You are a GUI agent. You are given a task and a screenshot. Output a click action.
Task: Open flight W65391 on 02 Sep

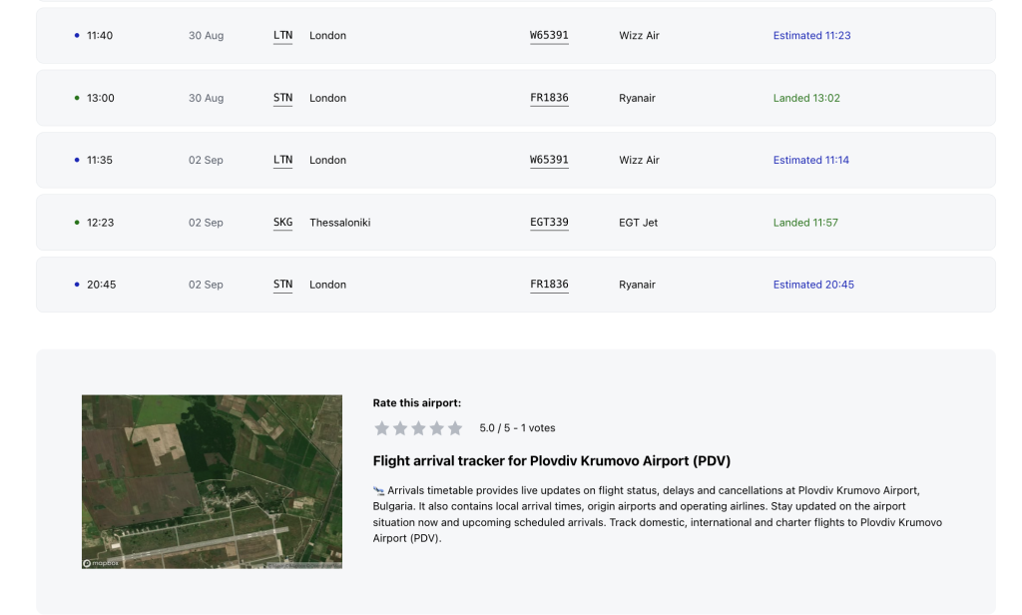[x=550, y=161]
